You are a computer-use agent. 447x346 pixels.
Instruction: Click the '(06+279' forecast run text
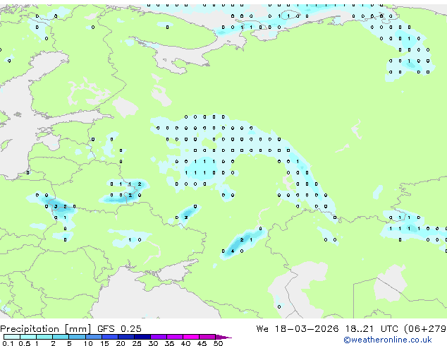(x=425, y=329)
